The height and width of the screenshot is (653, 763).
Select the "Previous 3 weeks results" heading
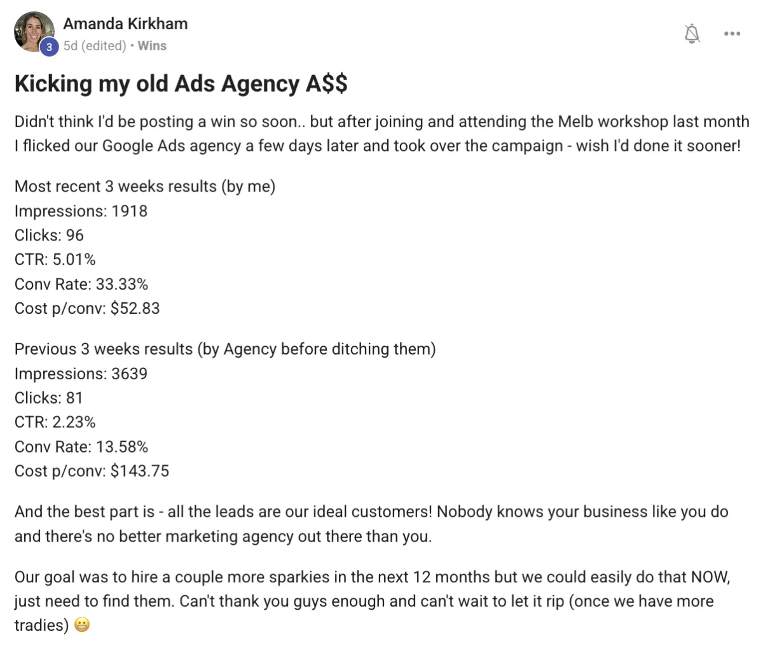(x=225, y=349)
